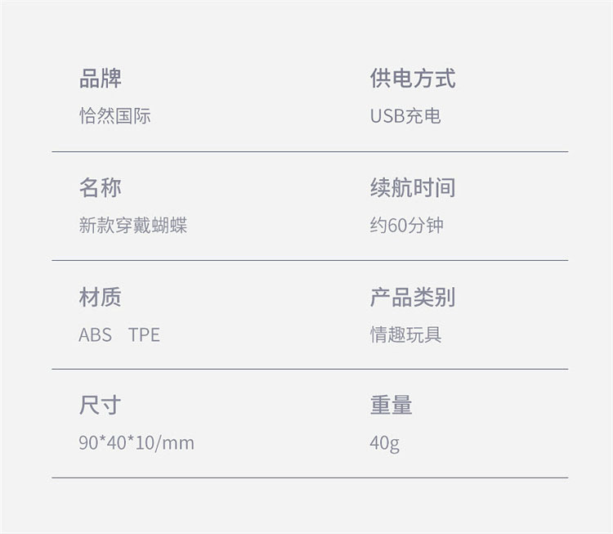Screen dimensions: 613x534
Task: Select the 情趣玩具 category value
Action: click(405, 334)
